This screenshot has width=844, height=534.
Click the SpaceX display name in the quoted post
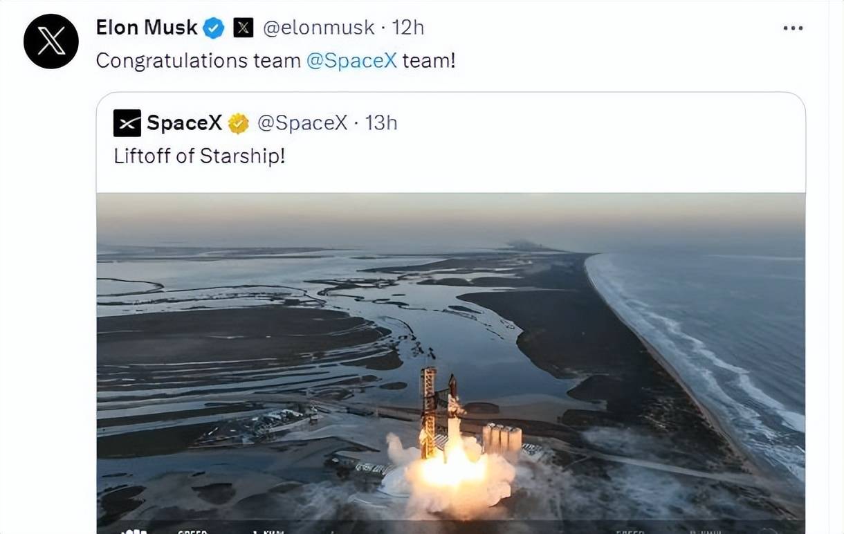point(184,123)
